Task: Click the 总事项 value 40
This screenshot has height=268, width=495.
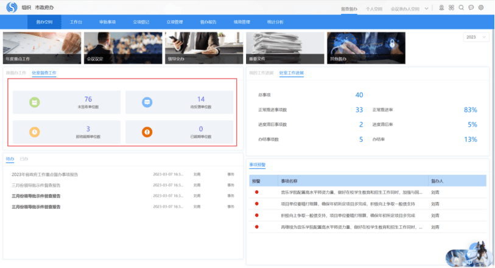Action: [359, 95]
